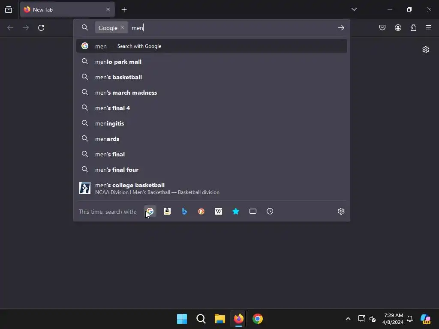Viewport: 439px width, 329px height.
Task: Switch to Firefox taskbar icon
Action: pyautogui.click(x=238, y=319)
